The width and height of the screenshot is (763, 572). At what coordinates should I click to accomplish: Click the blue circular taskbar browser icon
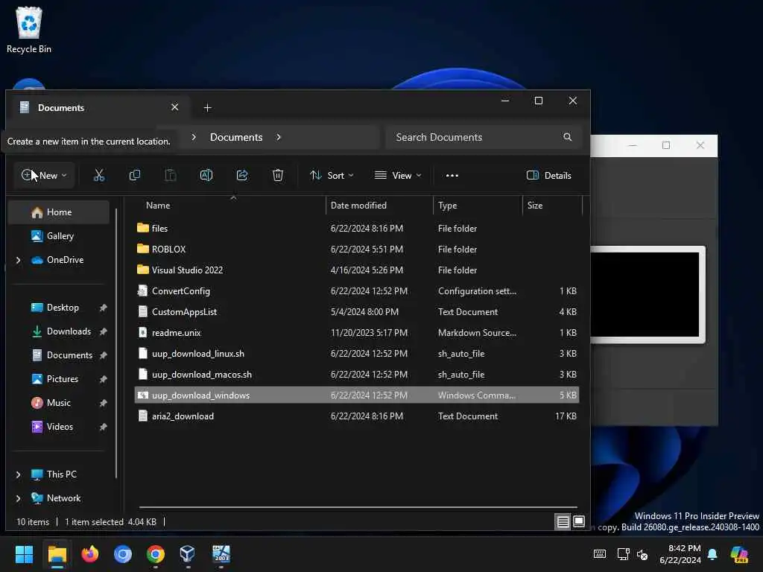(x=123, y=554)
